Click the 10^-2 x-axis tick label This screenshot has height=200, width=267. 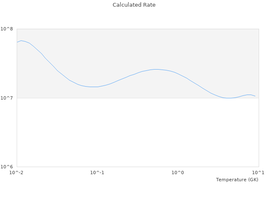17,172
